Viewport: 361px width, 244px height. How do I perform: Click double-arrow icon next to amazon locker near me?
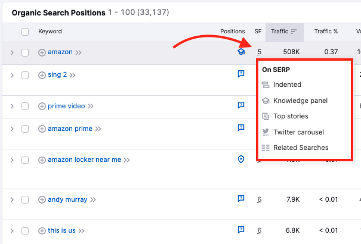[x=127, y=160]
